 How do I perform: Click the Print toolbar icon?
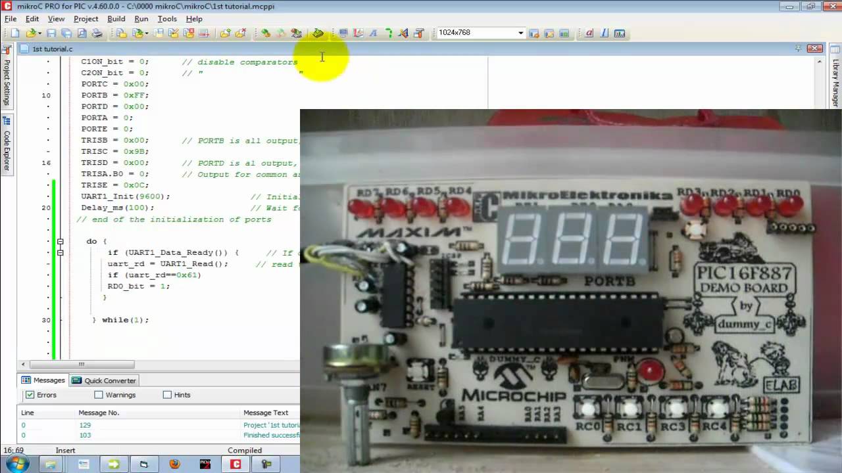click(x=97, y=33)
